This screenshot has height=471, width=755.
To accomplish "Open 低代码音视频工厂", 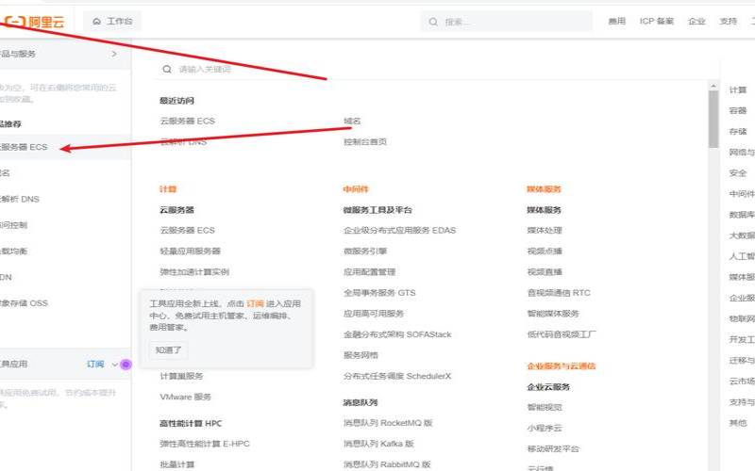I will coord(562,334).
